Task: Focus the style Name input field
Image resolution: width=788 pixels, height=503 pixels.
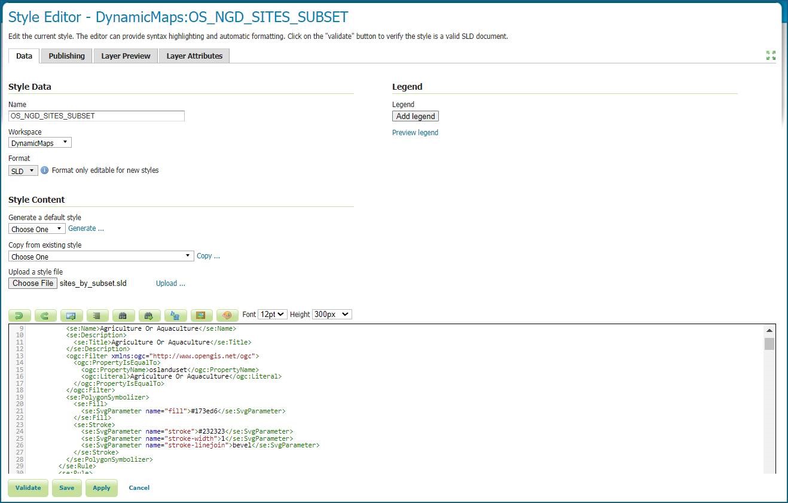Action: [96, 116]
